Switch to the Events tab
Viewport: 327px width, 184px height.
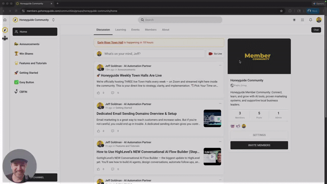pyautogui.click(x=135, y=30)
